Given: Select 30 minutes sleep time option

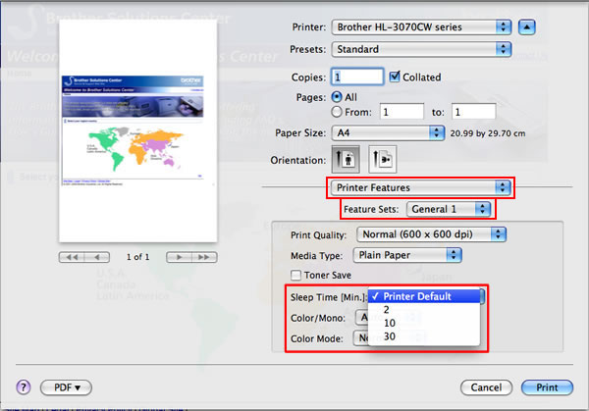Looking at the screenshot, I should click(x=424, y=336).
